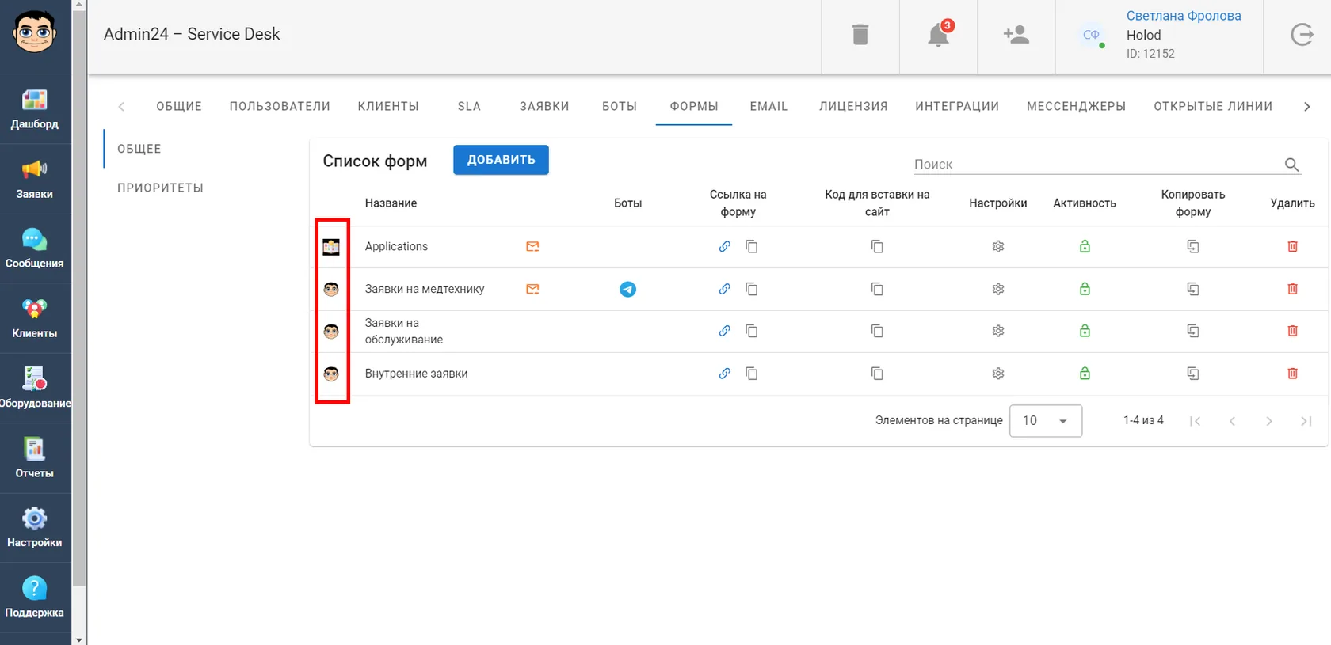The height and width of the screenshot is (645, 1331).
Task: Click the Поиск search field
Action: tap(1097, 165)
